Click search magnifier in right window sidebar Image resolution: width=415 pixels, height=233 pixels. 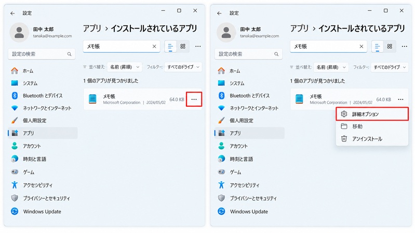click(x=276, y=54)
